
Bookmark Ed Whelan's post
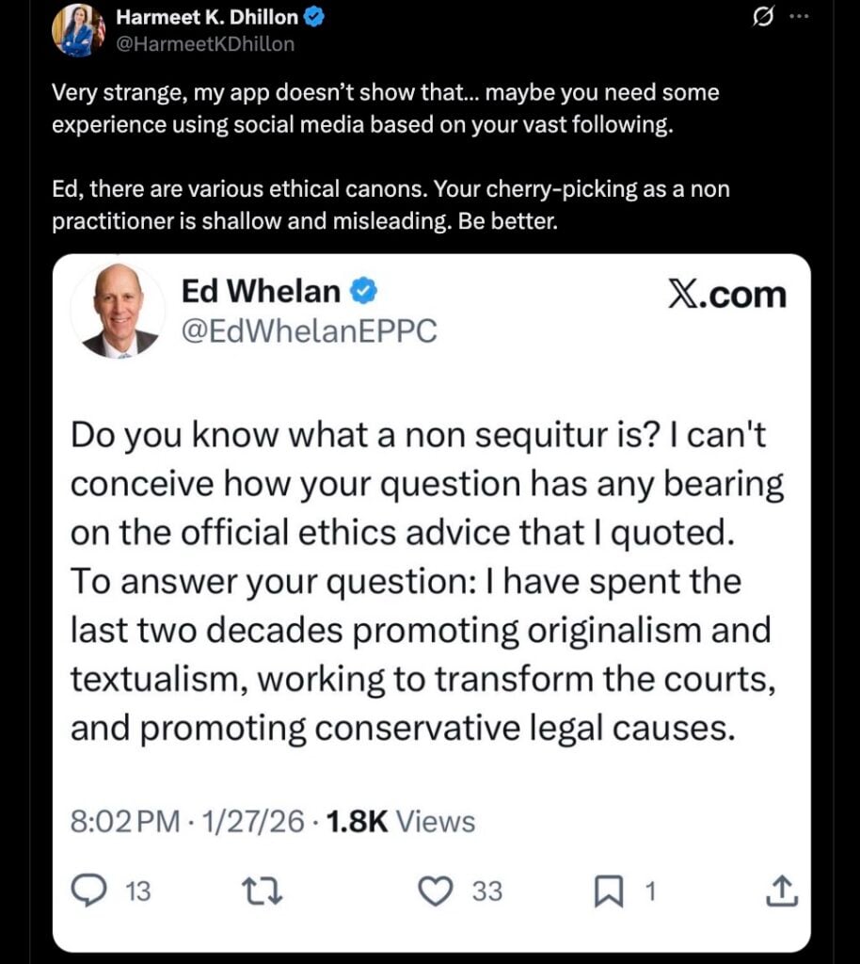tap(608, 890)
